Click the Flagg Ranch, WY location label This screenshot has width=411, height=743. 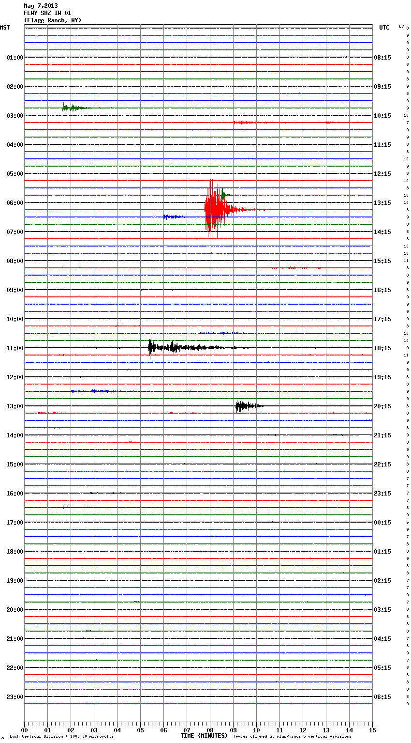(53, 20)
